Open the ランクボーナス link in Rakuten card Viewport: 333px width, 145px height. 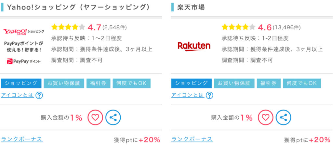click(x=192, y=139)
